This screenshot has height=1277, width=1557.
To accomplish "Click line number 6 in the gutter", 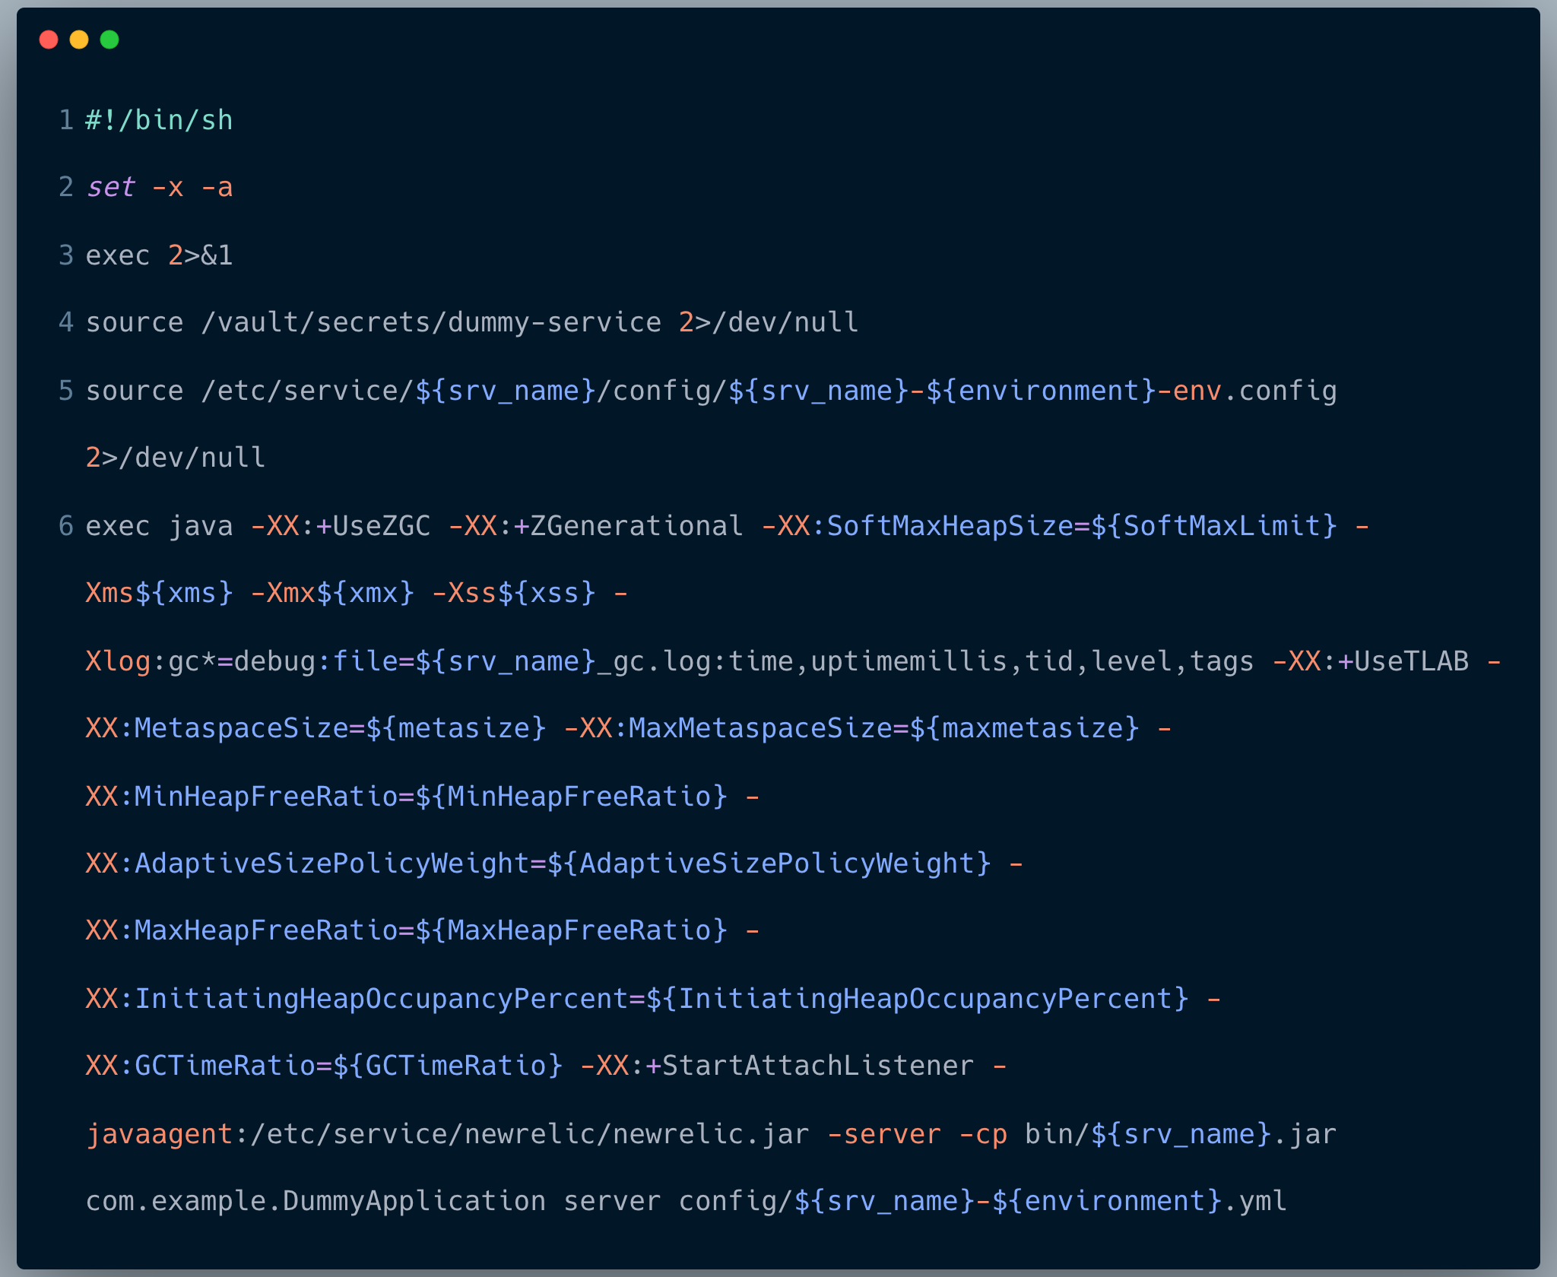I will click(65, 525).
